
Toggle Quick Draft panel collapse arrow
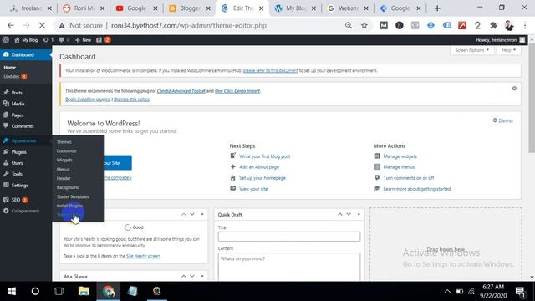click(359, 214)
